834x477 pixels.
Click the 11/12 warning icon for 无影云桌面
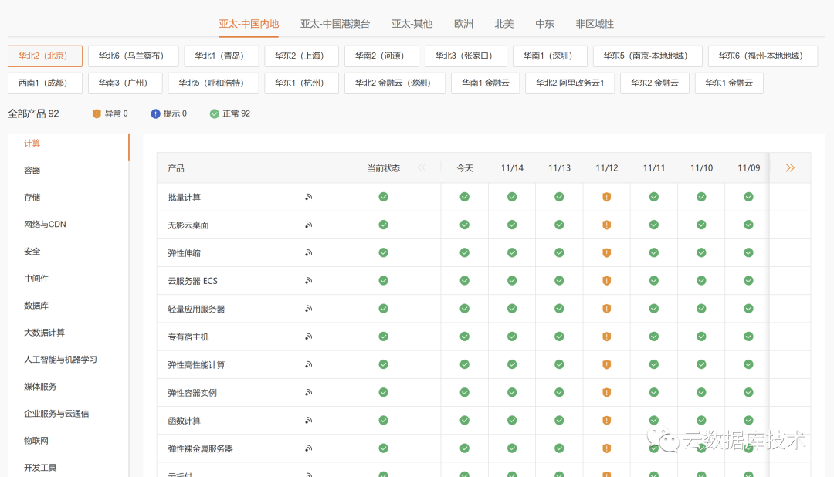coord(606,225)
